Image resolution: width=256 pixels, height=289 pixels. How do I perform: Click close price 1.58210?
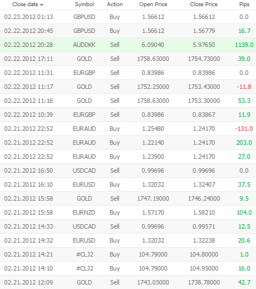pos(204,212)
